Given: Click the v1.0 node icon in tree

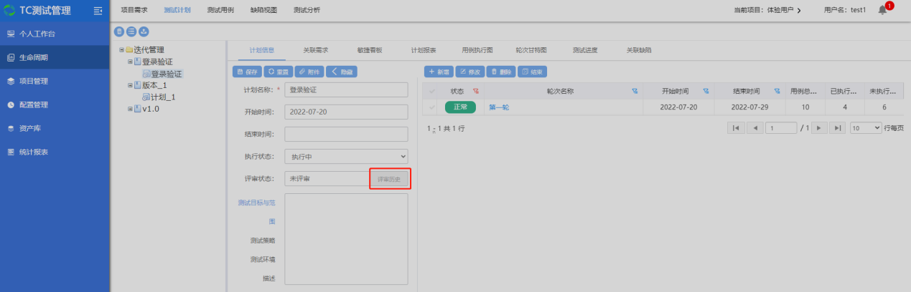Looking at the screenshot, I should point(137,109).
